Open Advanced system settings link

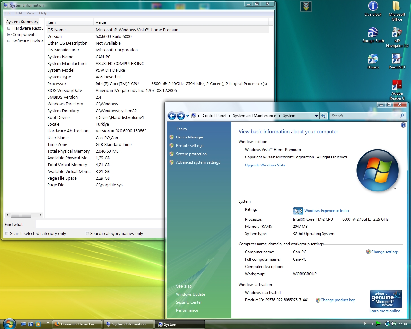coord(198,162)
